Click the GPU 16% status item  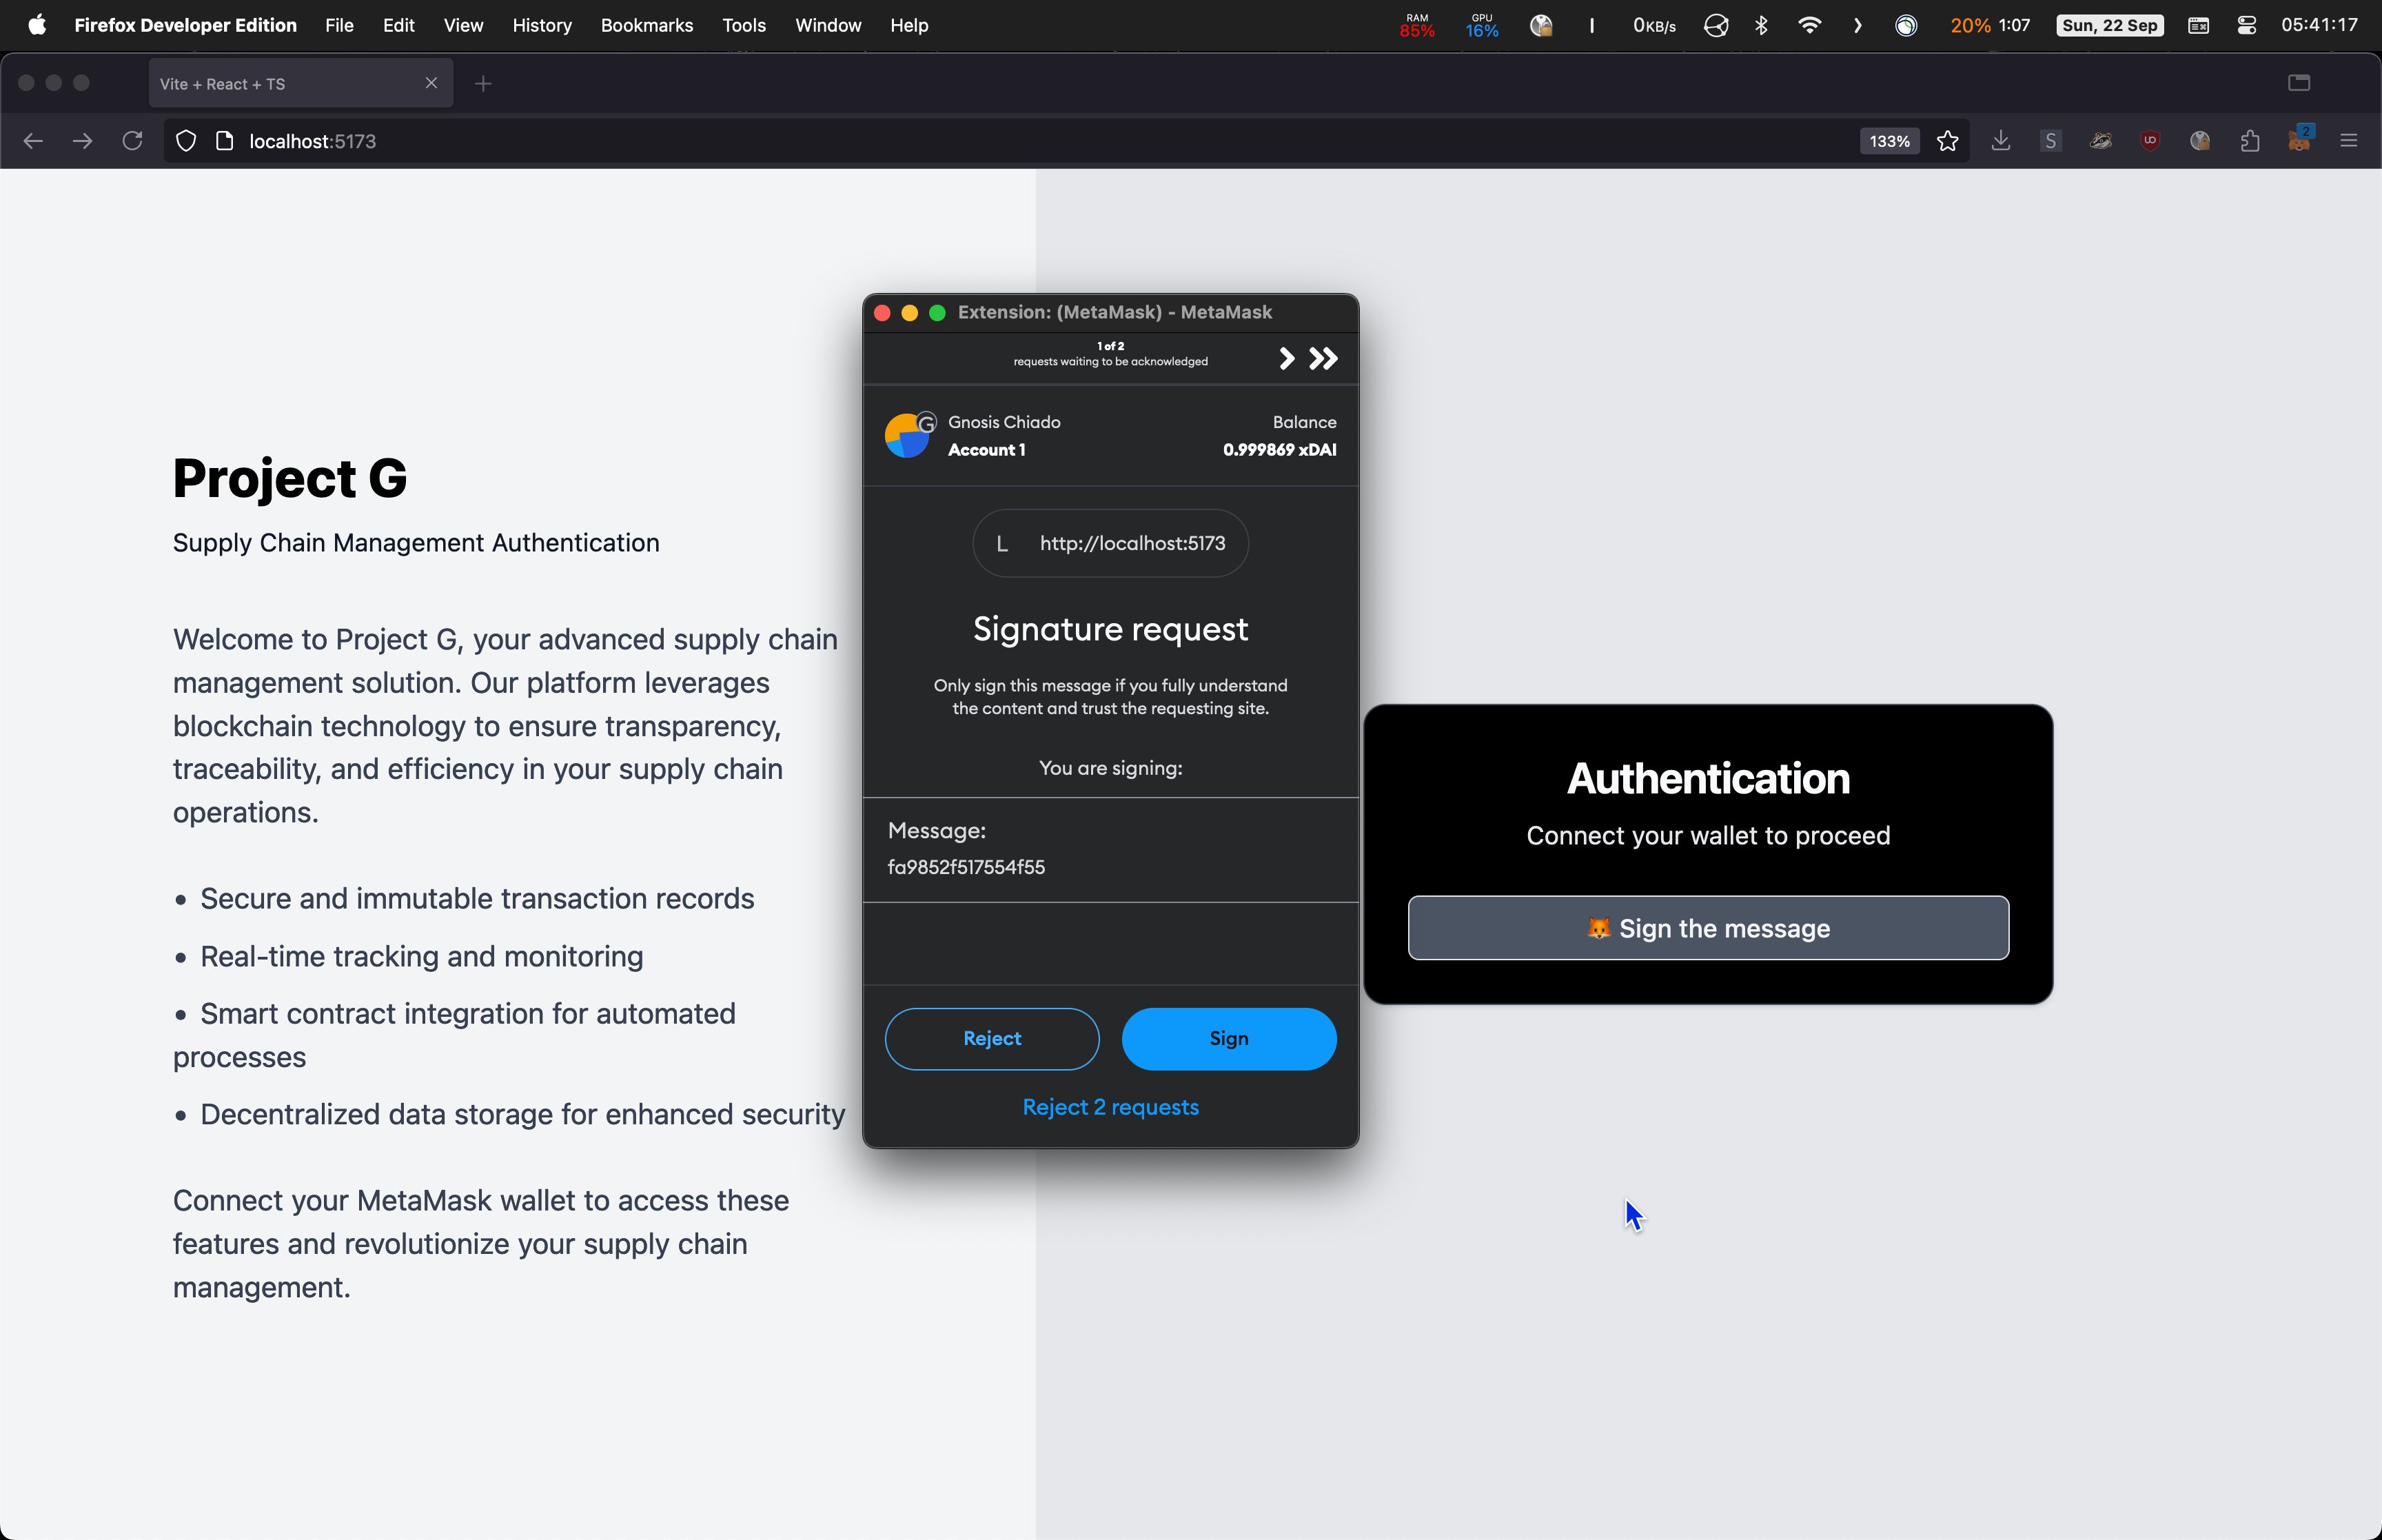pyautogui.click(x=1481, y=25)
